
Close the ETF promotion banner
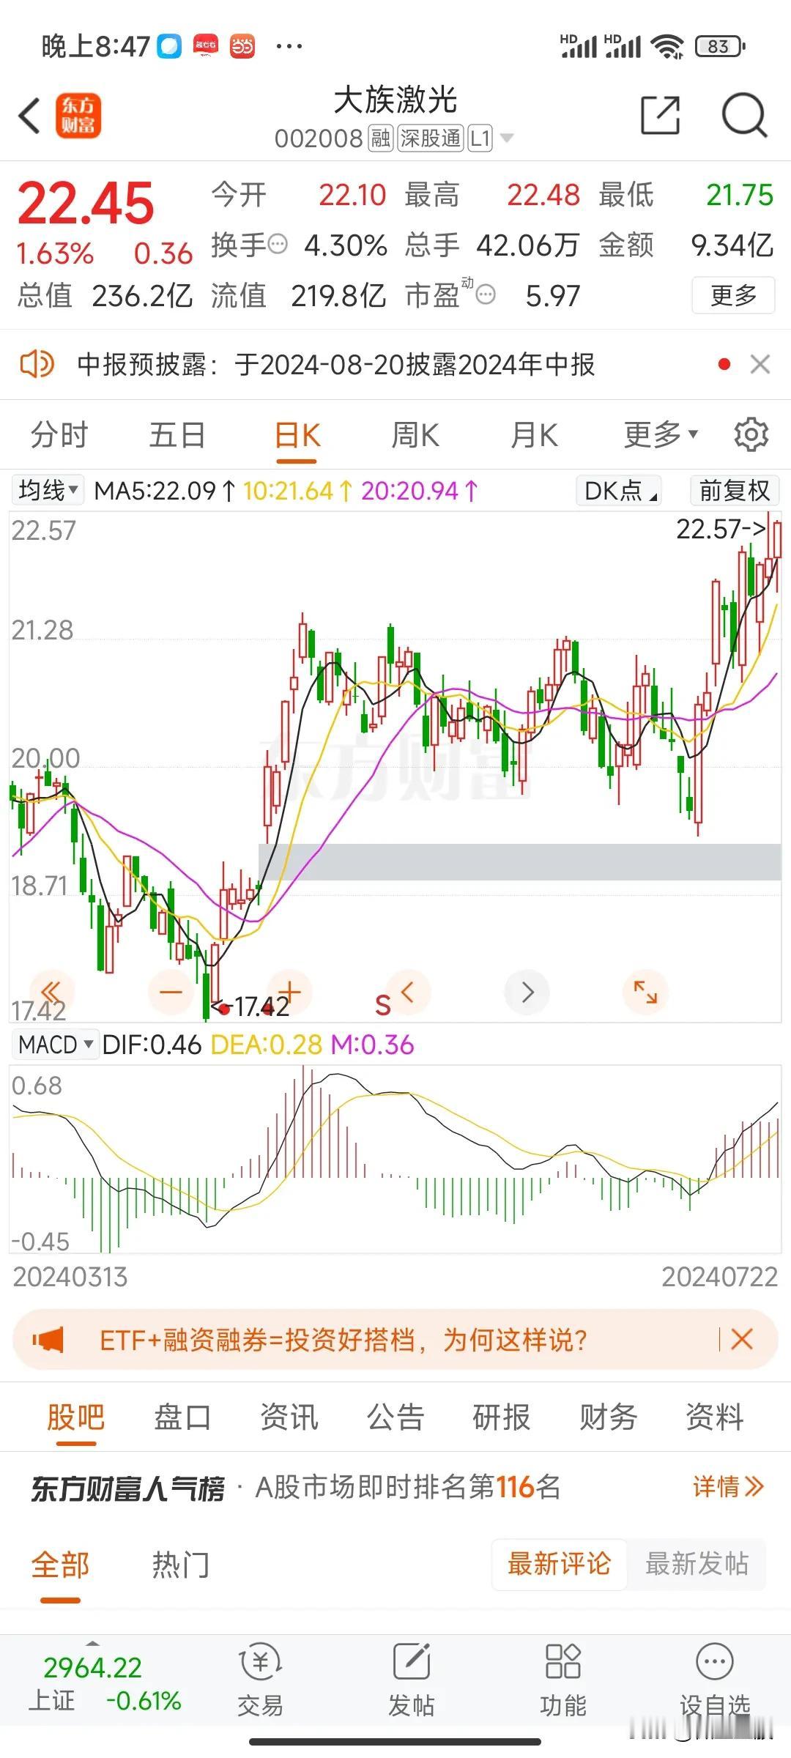click(742, 1340)
